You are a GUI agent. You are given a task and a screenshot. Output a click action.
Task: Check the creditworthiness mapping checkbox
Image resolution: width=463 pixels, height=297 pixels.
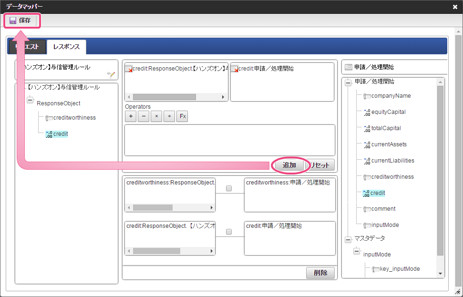(229, 188)
